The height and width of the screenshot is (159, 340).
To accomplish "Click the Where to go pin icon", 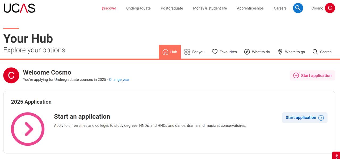I will tap(280, 52).
